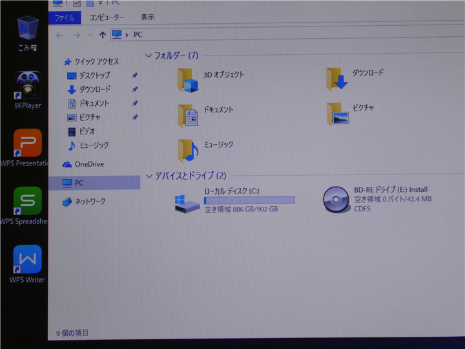
Task: Click the CDFS file system label
Action: 362,209
